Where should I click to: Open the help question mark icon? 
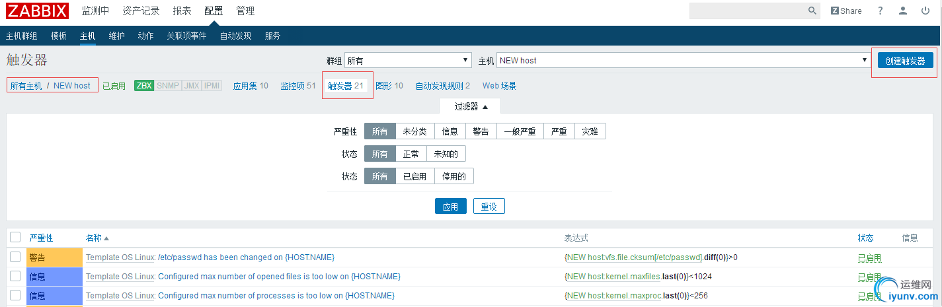tap(880, 11)
